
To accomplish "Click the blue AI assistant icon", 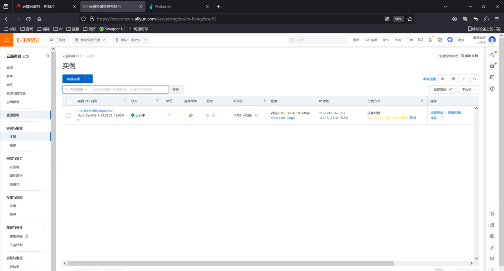I will [450, 40].
